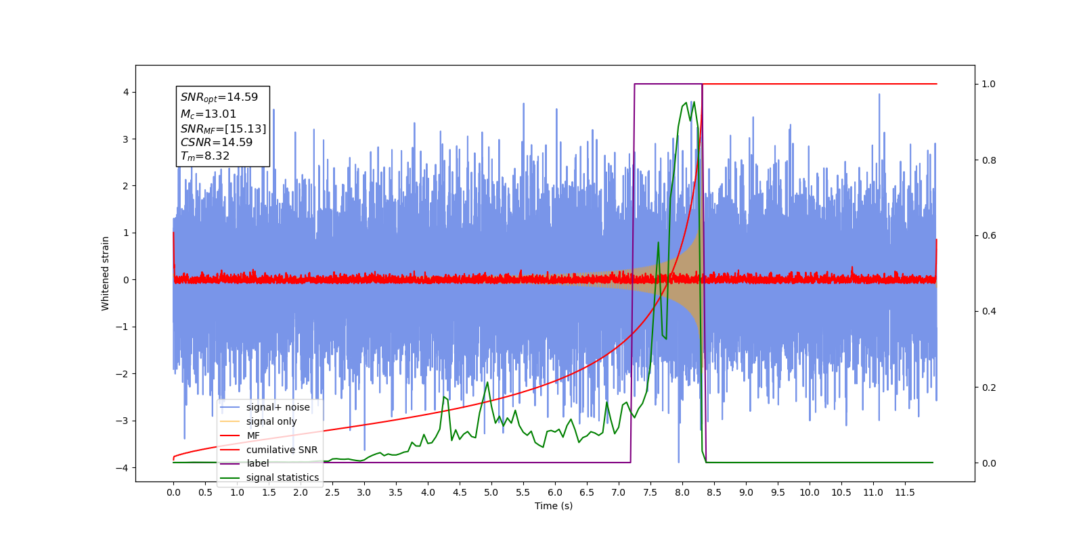
Task: Click the right y-axis tick label 0.2
Action: [989, 387]
